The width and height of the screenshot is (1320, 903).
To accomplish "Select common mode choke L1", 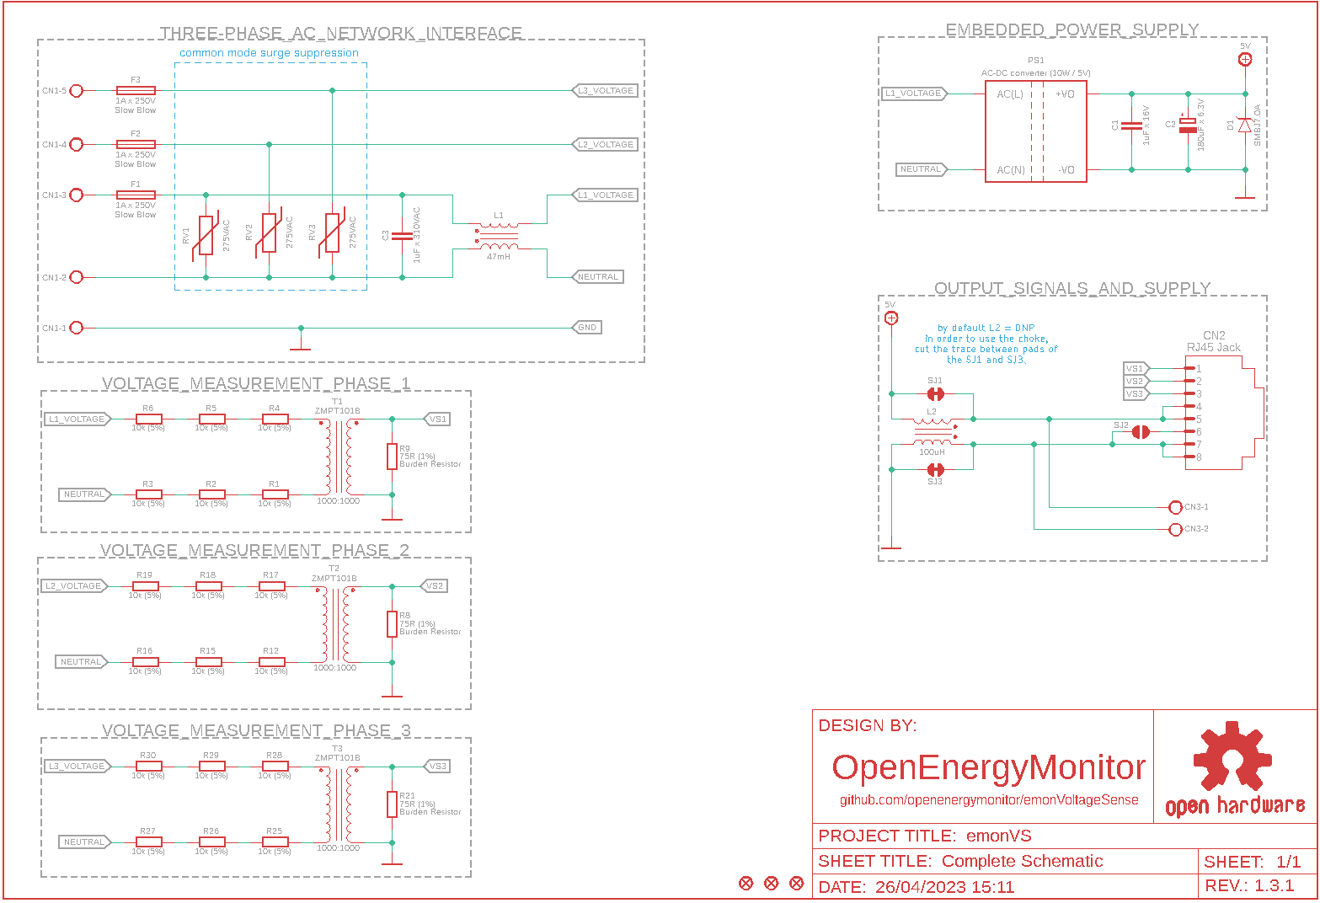I will click(x=499, y=237).
